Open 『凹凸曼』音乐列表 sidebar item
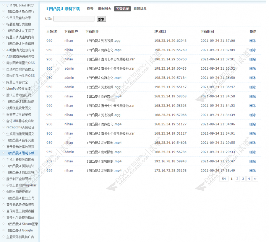 tap(20, 140)
